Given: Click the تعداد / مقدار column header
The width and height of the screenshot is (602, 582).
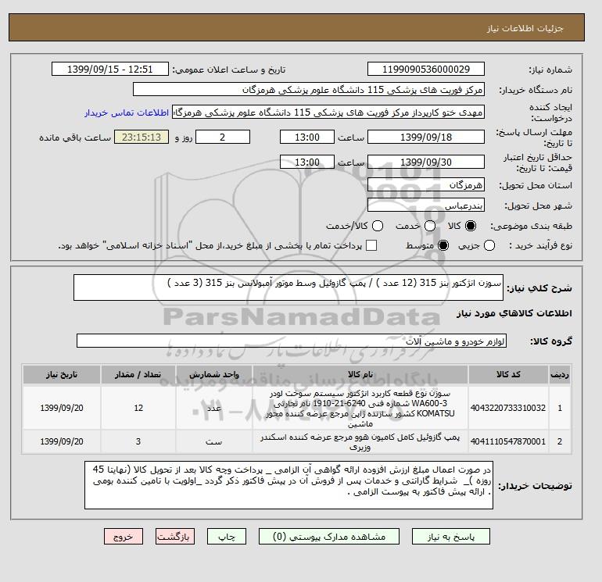Looking at the screenshot, I should (138, 374).
